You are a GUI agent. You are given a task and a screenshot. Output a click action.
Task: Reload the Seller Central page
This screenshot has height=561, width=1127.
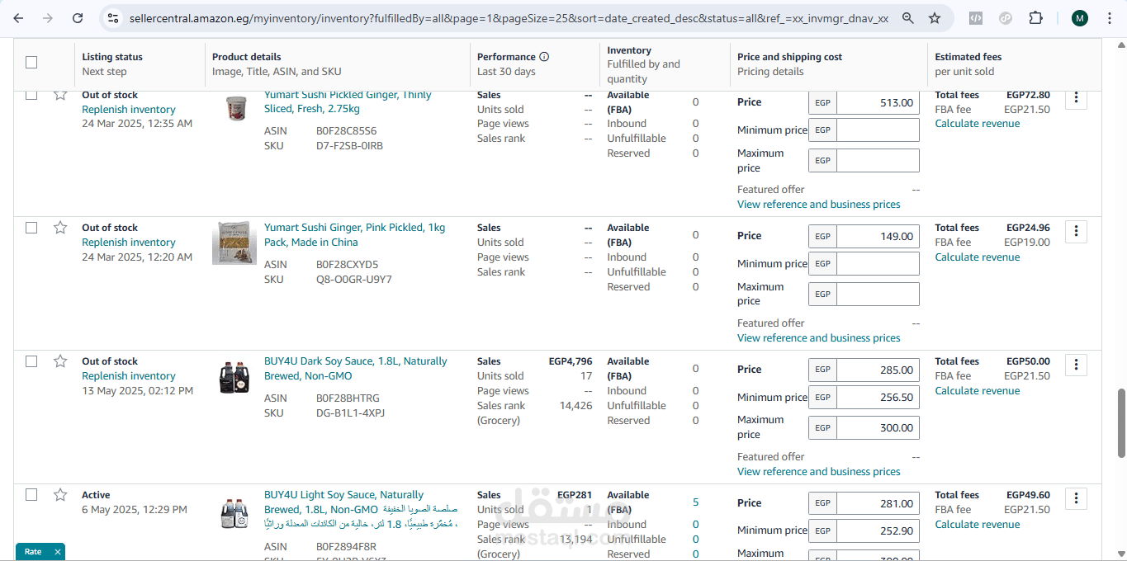click(78, 18)
